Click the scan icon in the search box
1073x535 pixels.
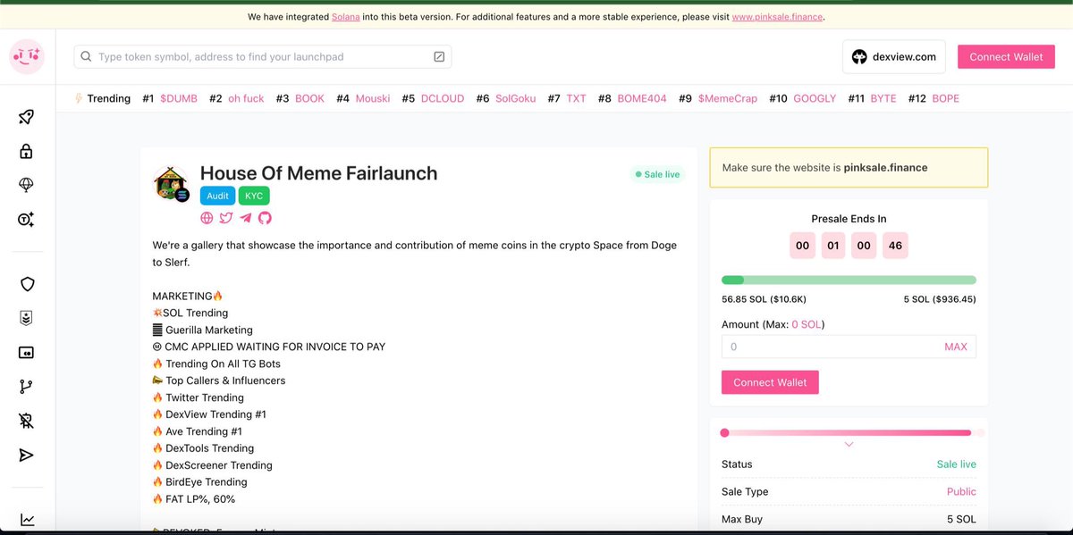[439, 56]
